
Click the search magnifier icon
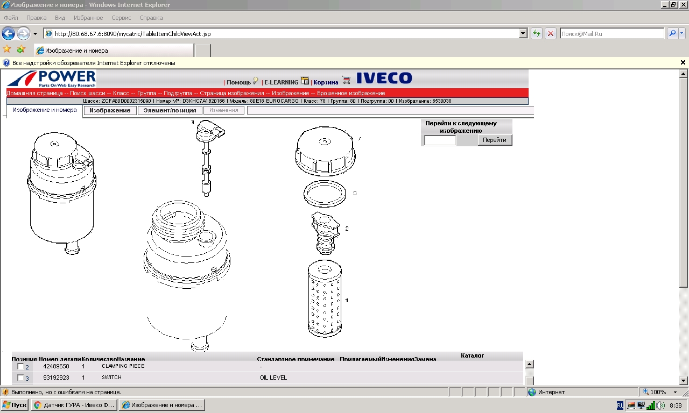672,33
